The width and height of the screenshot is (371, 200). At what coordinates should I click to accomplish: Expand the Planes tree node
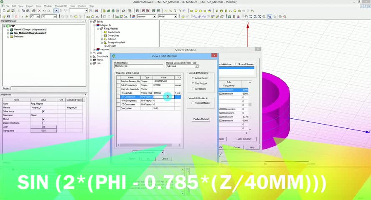tap(91, 60)
